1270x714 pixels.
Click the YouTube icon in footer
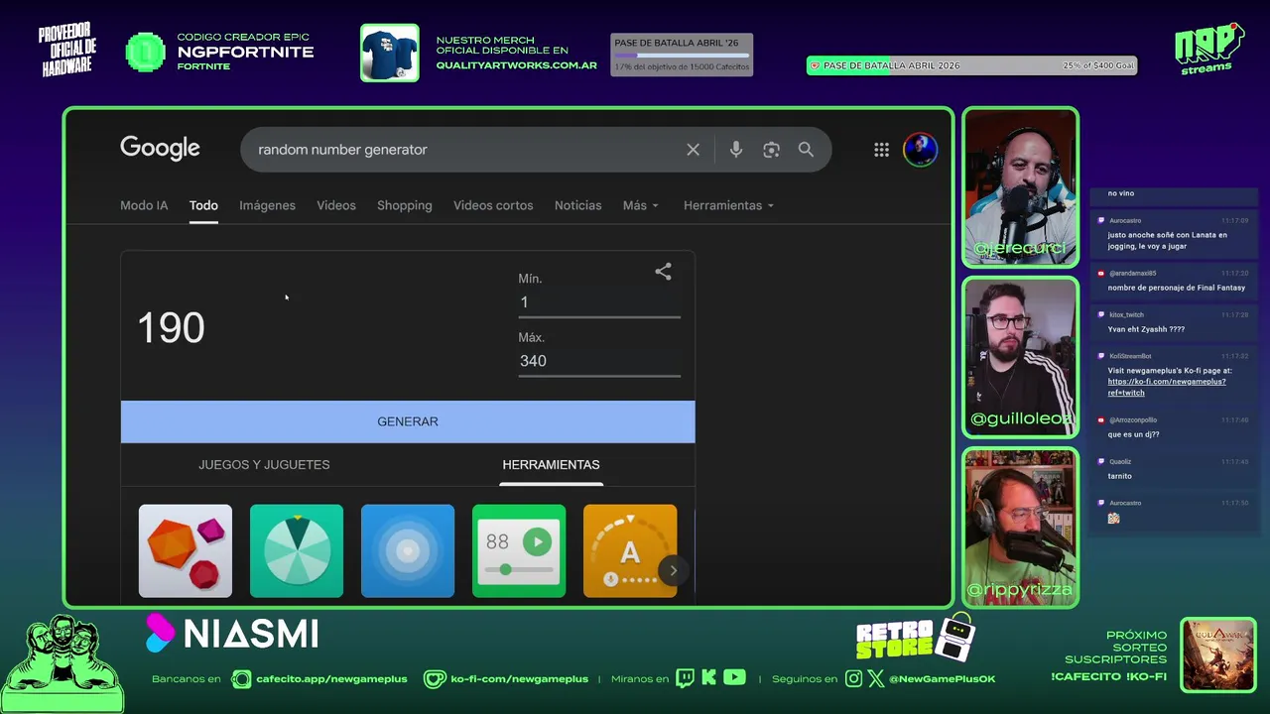[734, 678]
